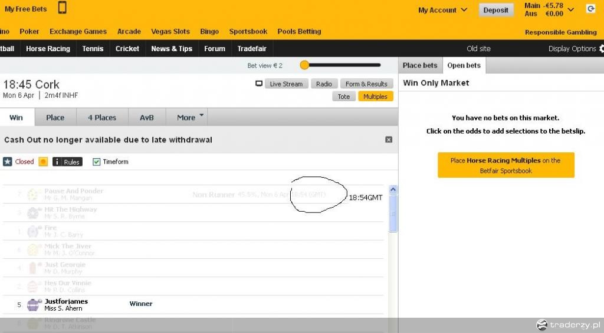Open My Free Bets
Screen dimensions: 604x333
tap(26, 9)
